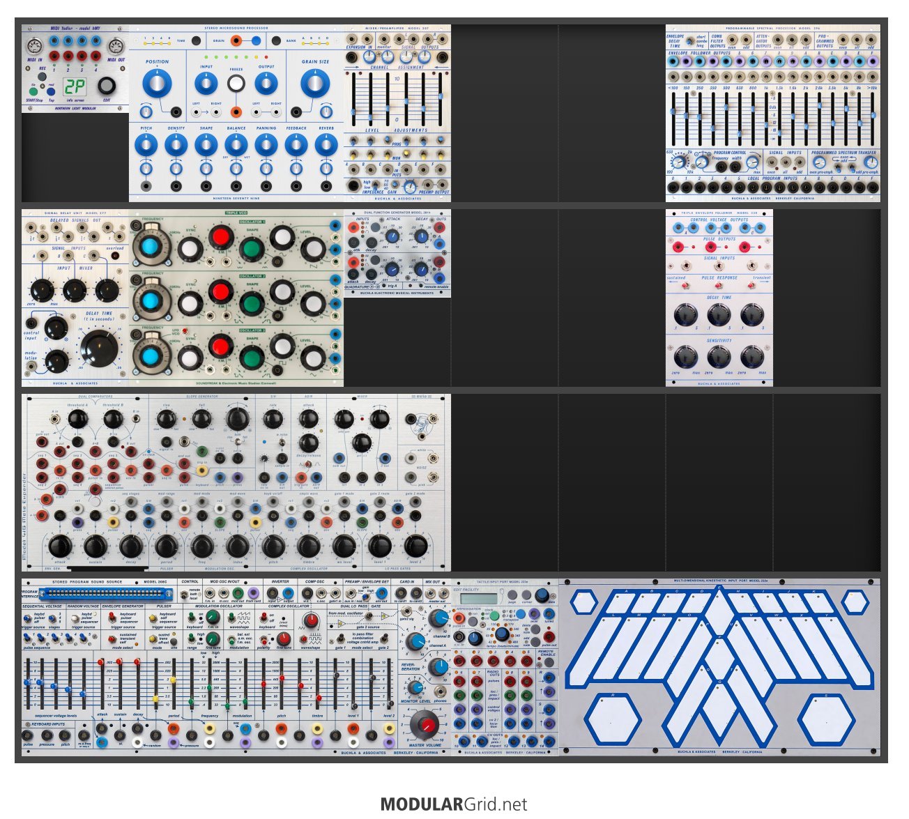Click the GRAIN SIZE knob on Microsound Processor

[315, 84]
